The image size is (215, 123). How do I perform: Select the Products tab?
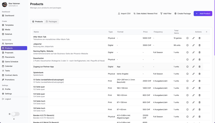pos(38,21)
